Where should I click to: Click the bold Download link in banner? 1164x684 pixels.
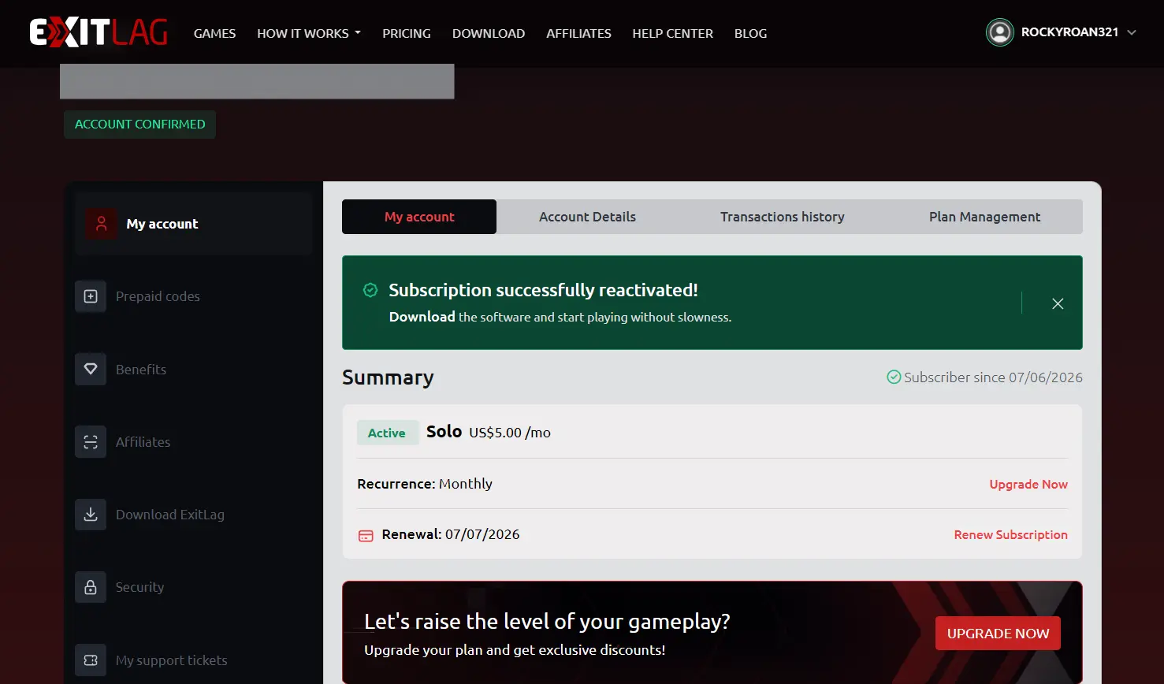tap(422, 317)
